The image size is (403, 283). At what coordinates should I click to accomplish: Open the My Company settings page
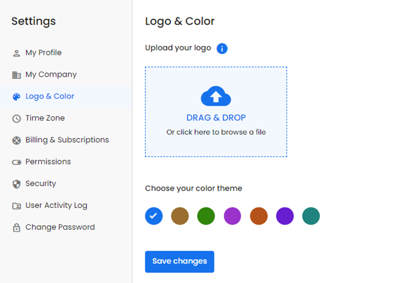(x=51, y=75)
